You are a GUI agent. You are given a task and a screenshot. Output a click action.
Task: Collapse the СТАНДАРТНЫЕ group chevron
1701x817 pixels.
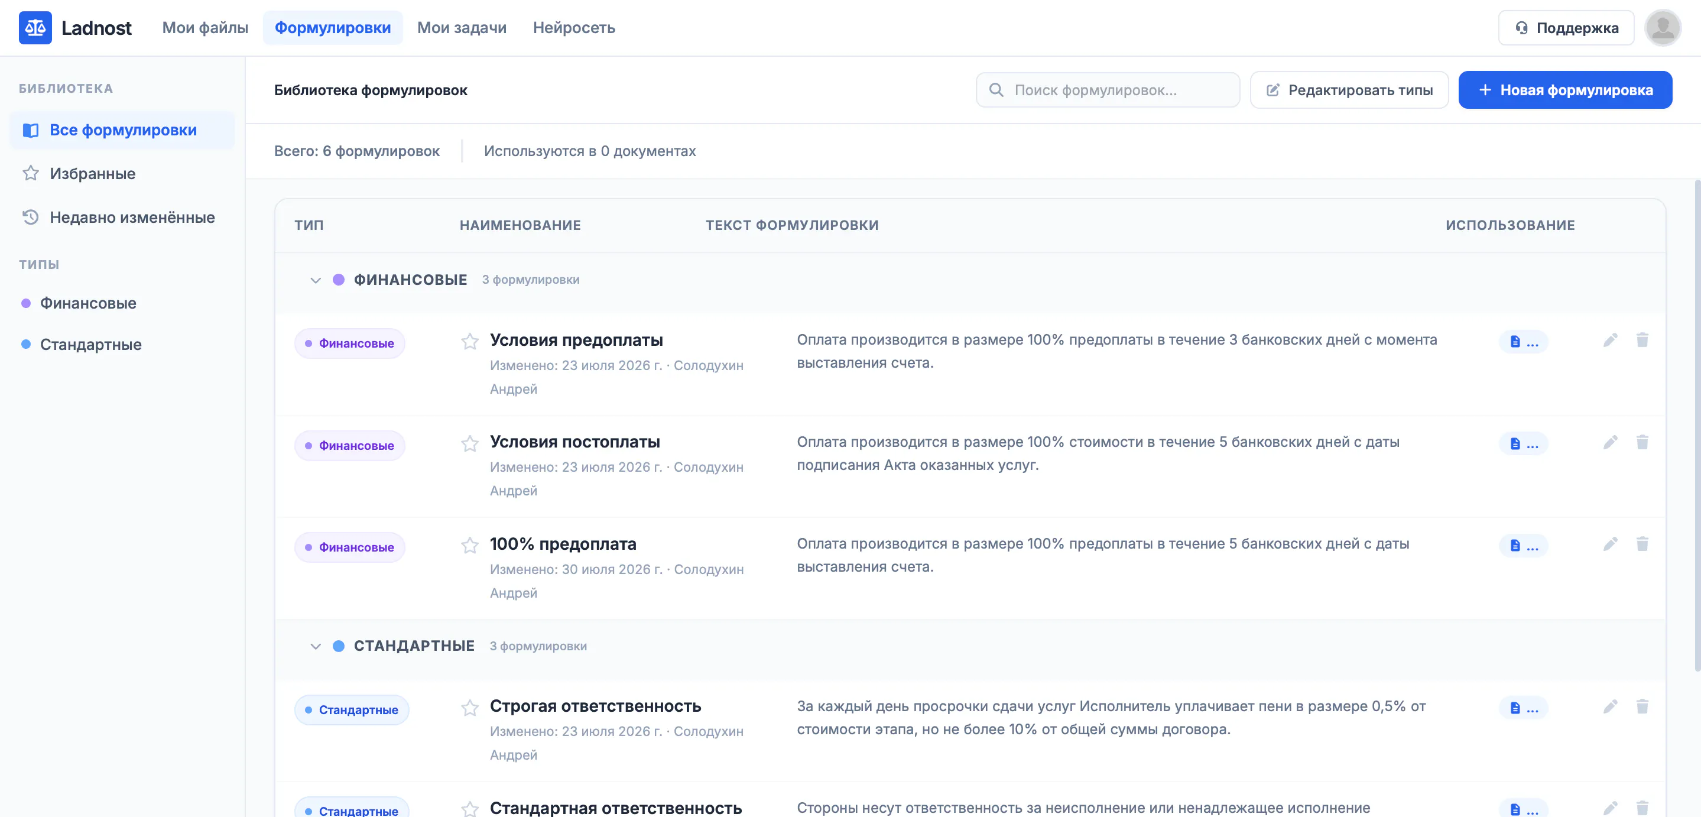click(316, 646)
